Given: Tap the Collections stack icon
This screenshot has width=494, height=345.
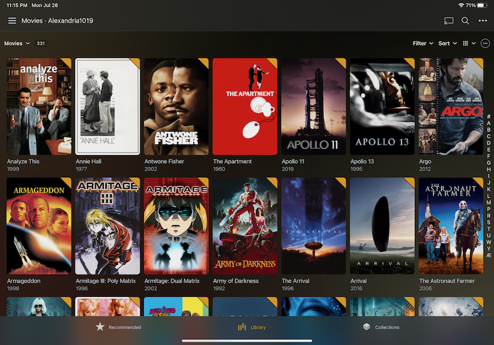Looking at the screenshot, I should [366, 326].
